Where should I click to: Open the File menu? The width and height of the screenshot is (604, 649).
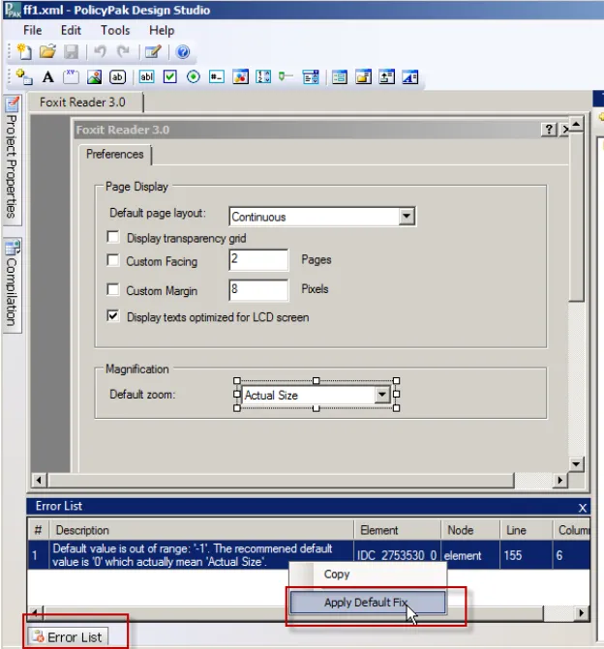(32, 30)
